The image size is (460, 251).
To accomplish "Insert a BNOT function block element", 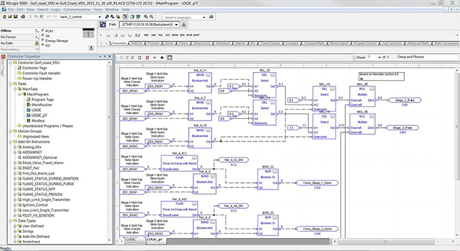I will pos(197,35).
